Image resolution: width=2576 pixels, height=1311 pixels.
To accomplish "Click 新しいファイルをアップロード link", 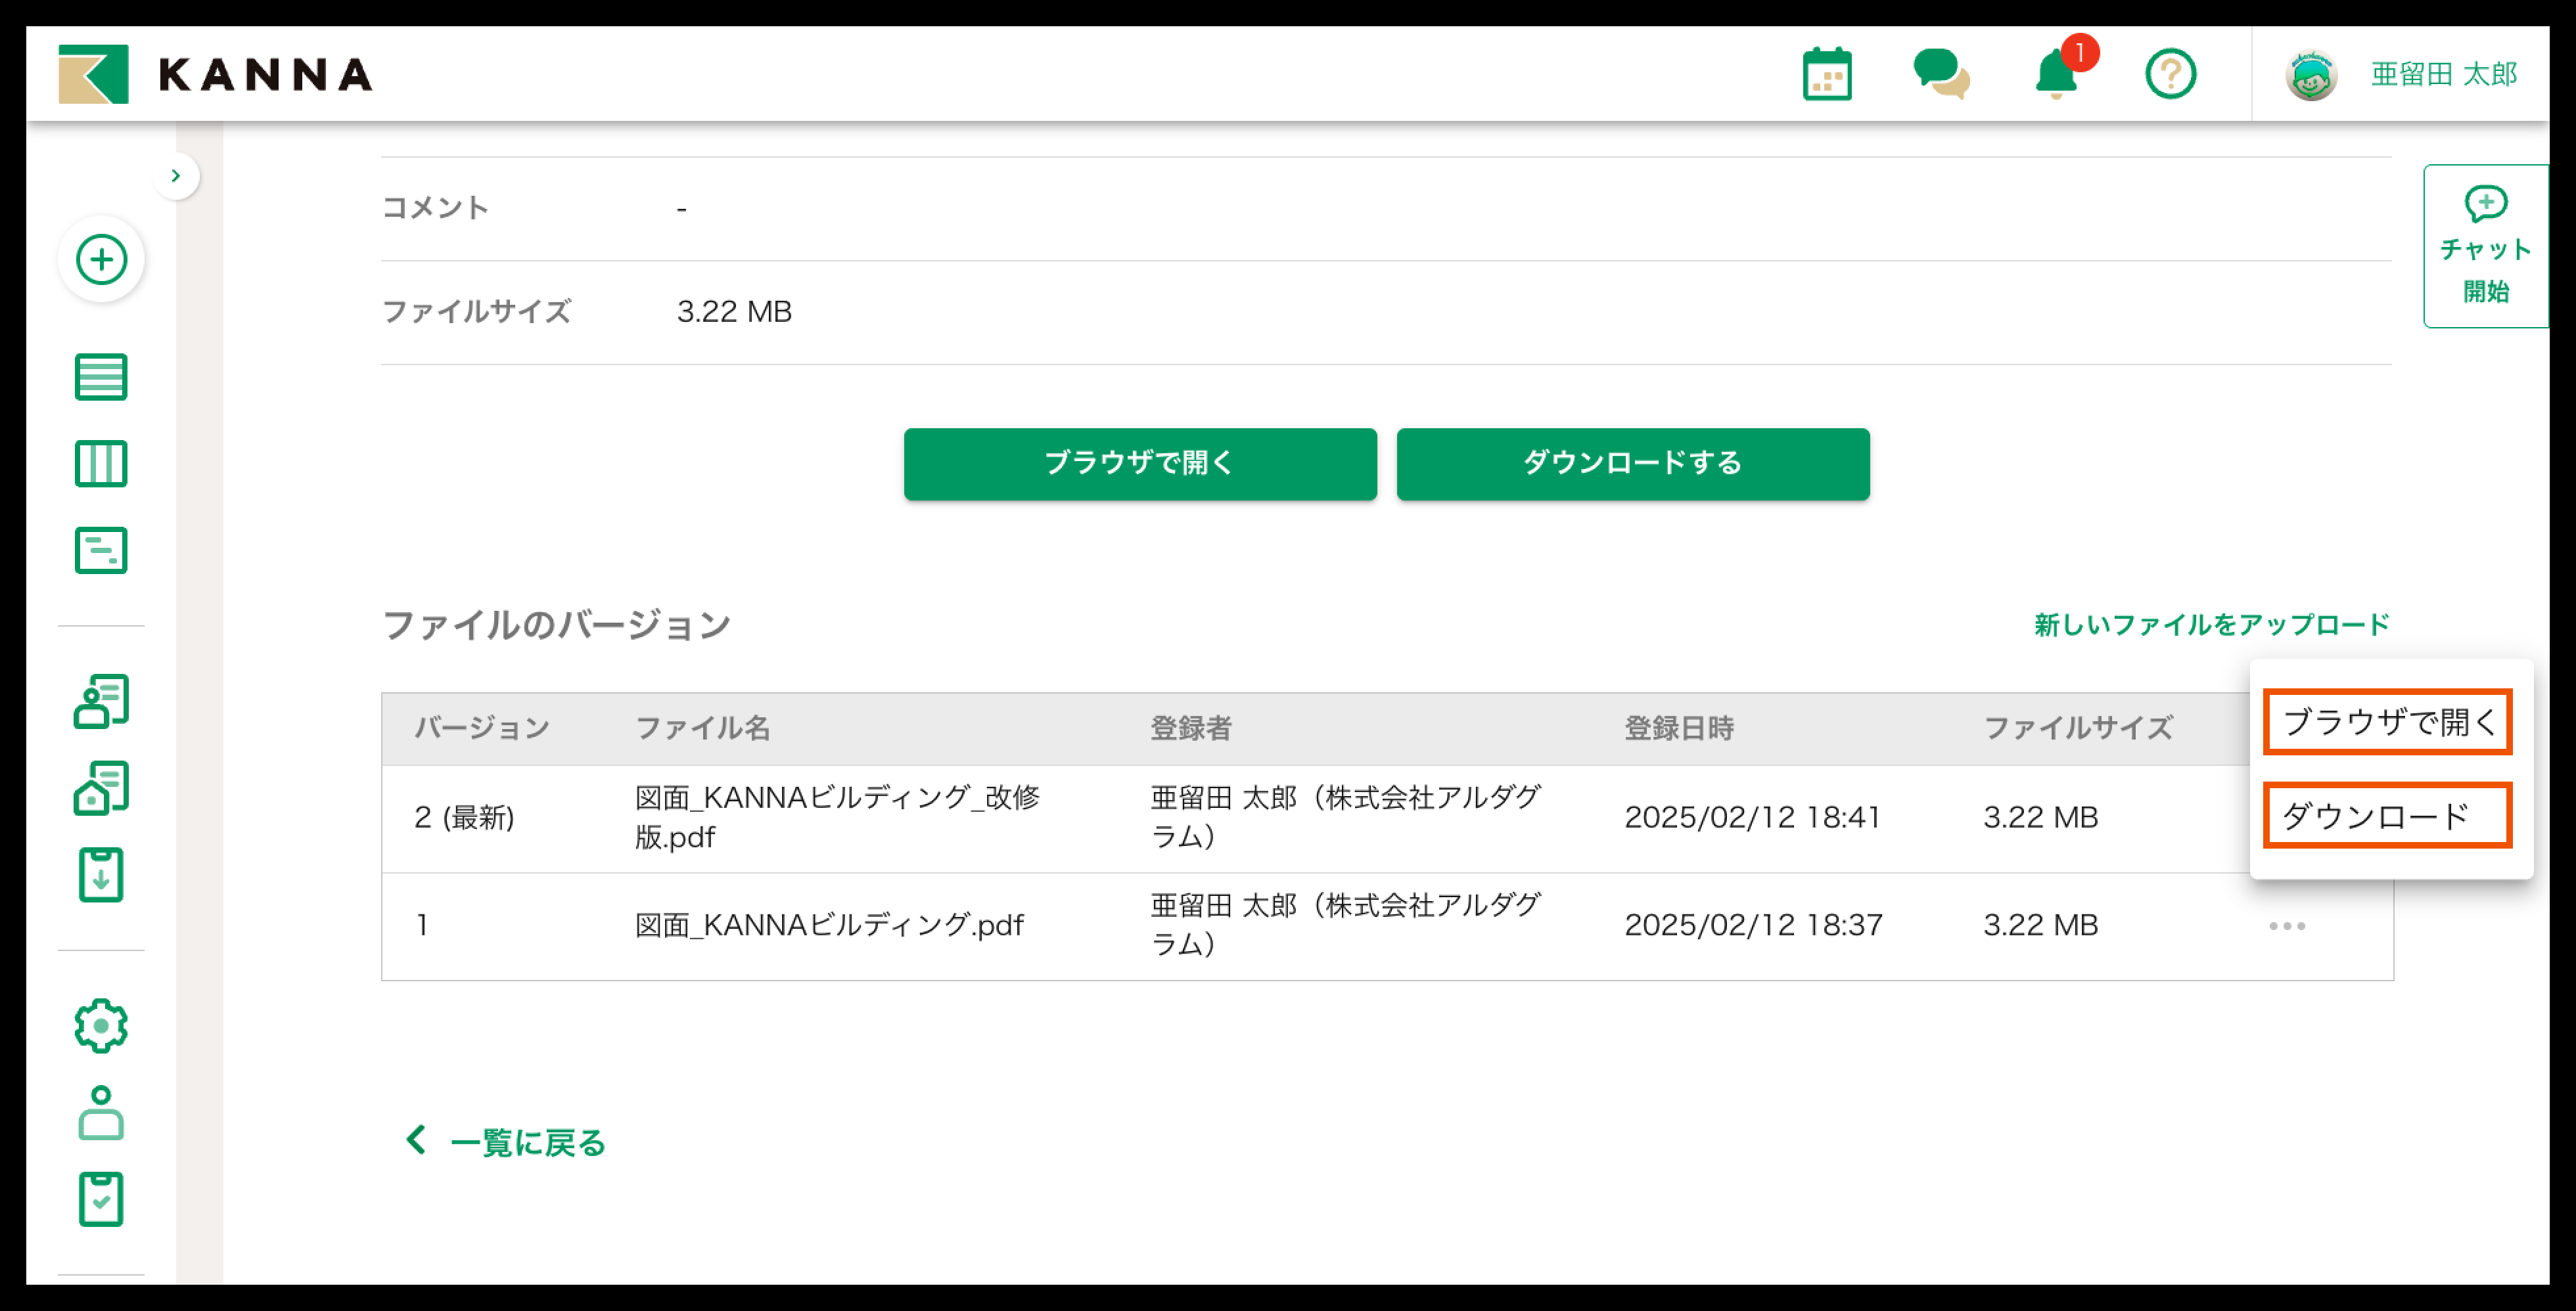I will coord(2211,625).
